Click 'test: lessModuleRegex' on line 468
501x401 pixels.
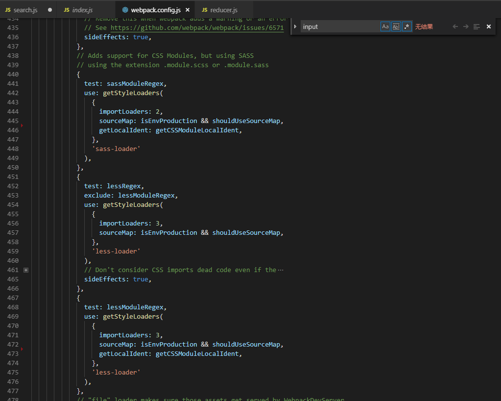[x=123, y=307]
